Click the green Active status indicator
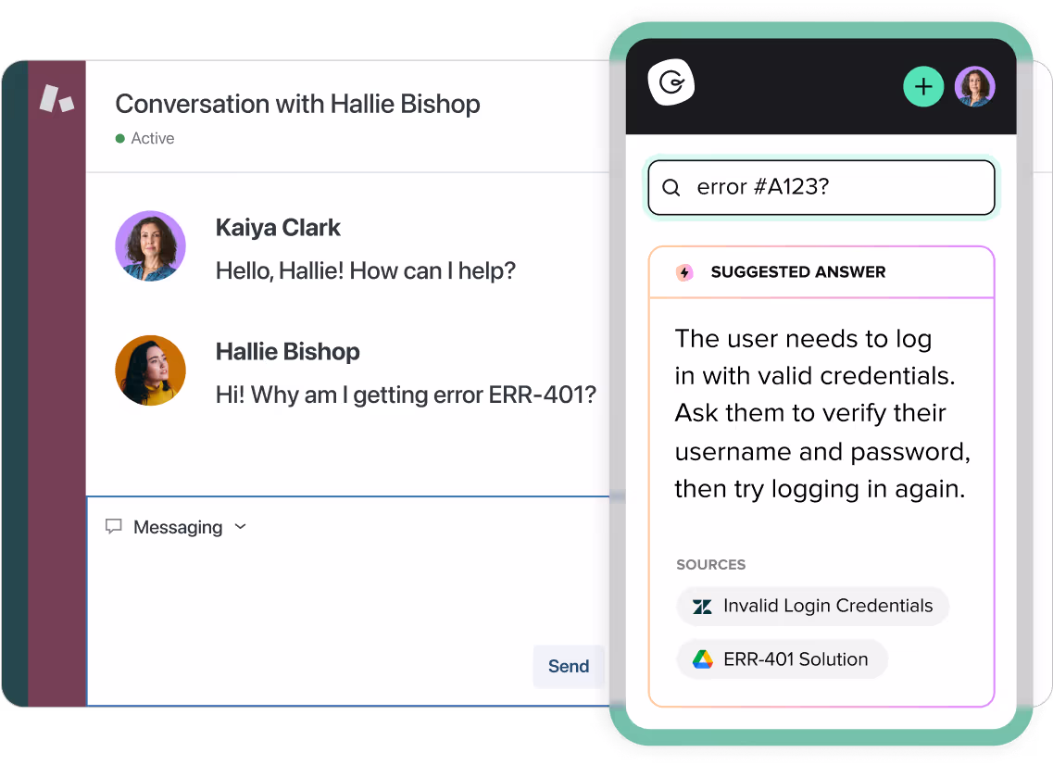The image size is (1053, 765). [x=120, y=138]
